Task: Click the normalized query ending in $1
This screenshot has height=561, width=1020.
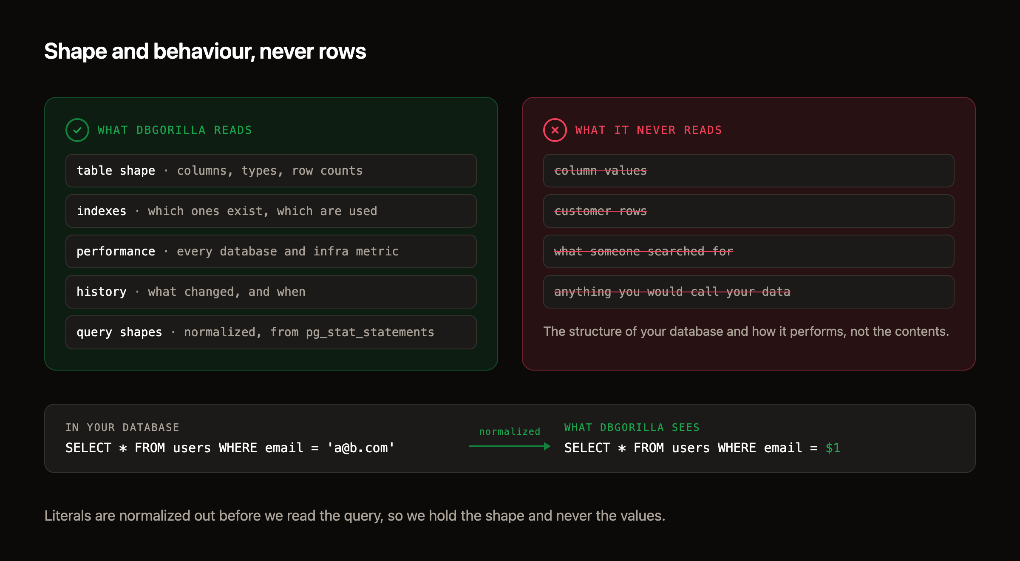Action: 703,448
